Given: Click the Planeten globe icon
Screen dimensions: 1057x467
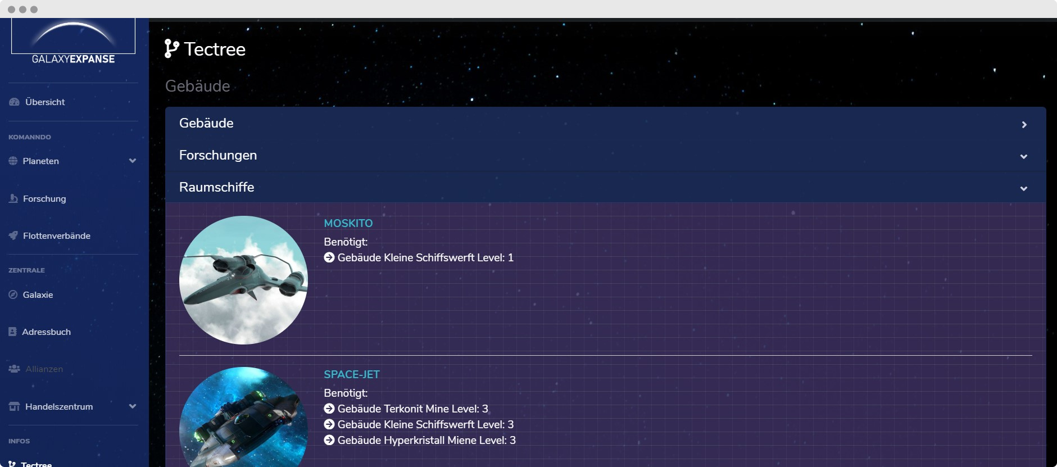Looking at the screenshot, I should point(13,161).
